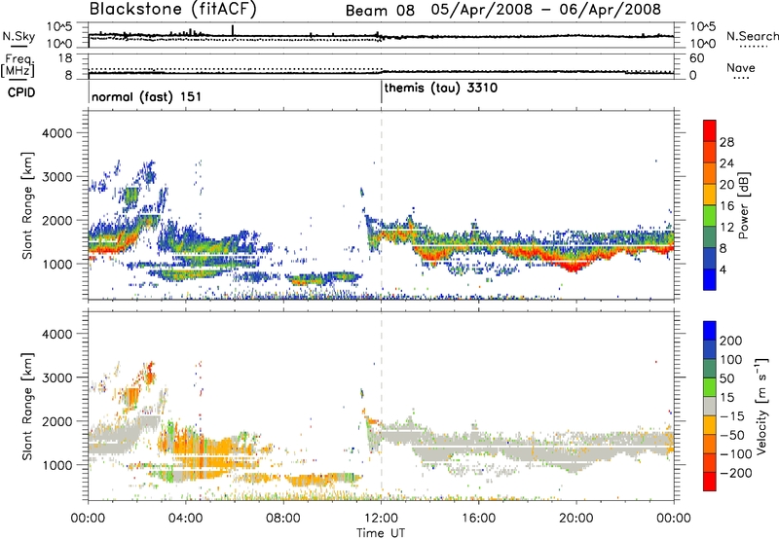The image size is (779, 539).
Task: Click the '18' tick of frequency panel
Action: pos(65,58)
